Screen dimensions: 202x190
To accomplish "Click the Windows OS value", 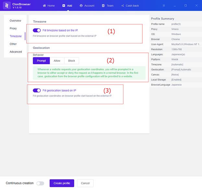I will click(x=176, y=34).
